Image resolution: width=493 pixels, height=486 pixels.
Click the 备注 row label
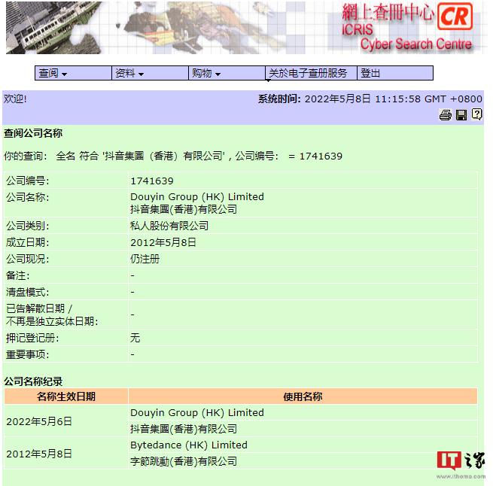[x=18, y=275]
